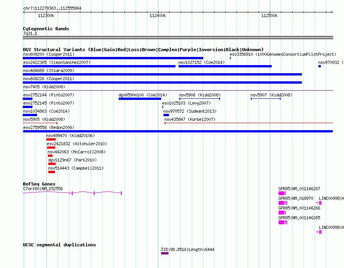
Task: Click the 112300k ruler tick label
Action: click(x=46, y=15)
